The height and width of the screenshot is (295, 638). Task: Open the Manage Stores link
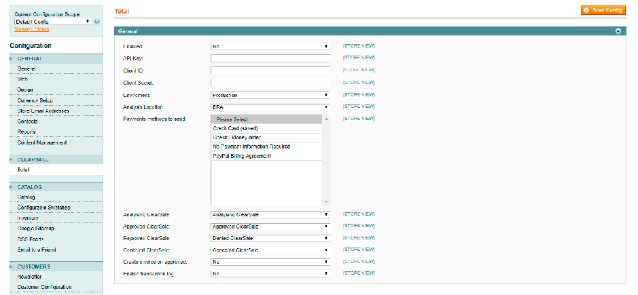(31, 29)
